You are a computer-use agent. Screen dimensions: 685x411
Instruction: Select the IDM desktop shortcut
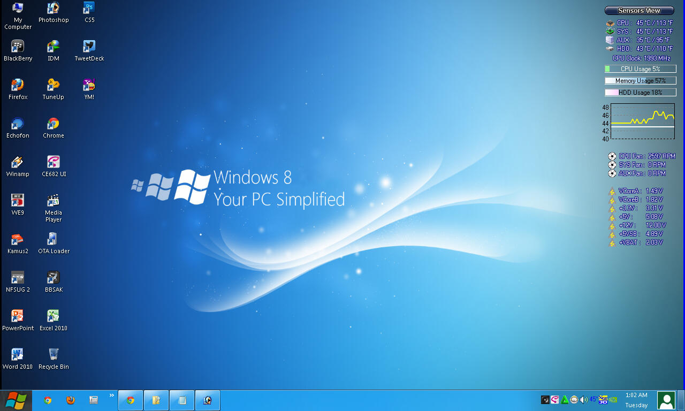pyautogui.click(x=54, y=51)
